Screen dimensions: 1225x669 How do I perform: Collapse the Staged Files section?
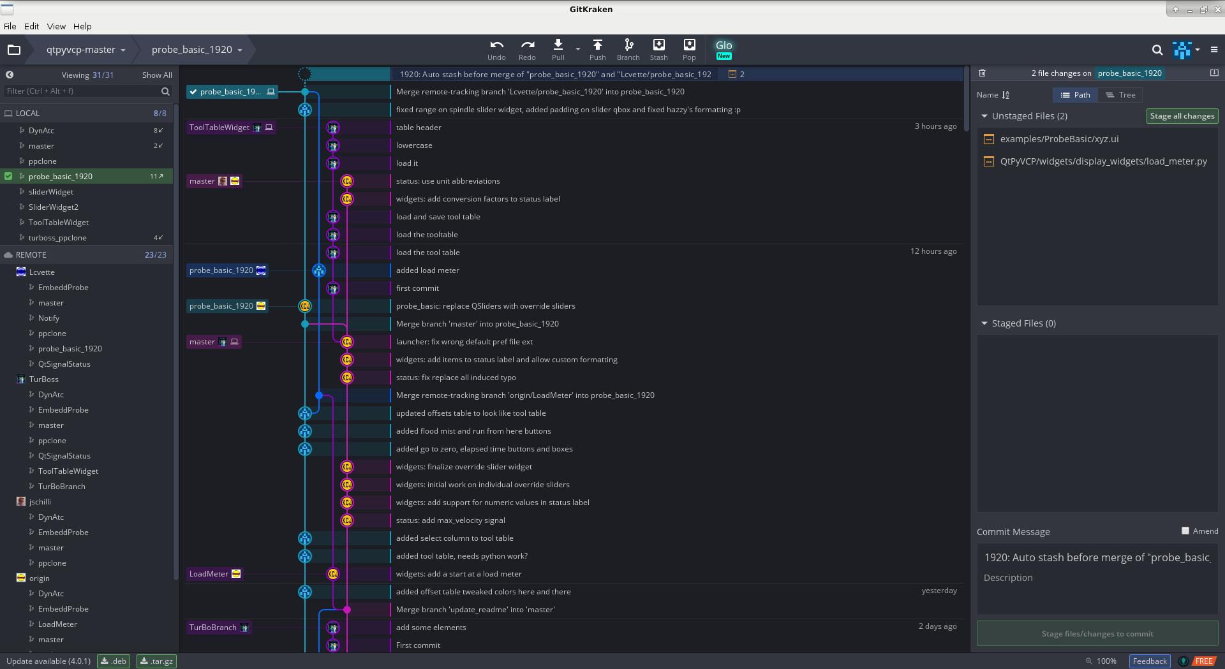coord(984,323)
